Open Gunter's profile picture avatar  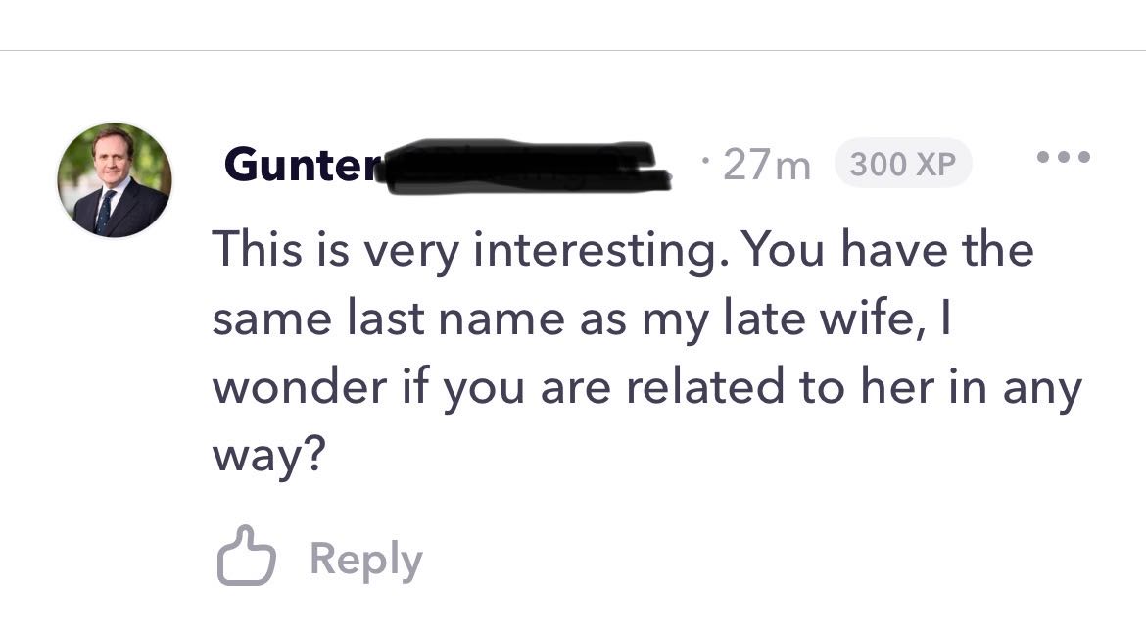(x=114, y=179)
